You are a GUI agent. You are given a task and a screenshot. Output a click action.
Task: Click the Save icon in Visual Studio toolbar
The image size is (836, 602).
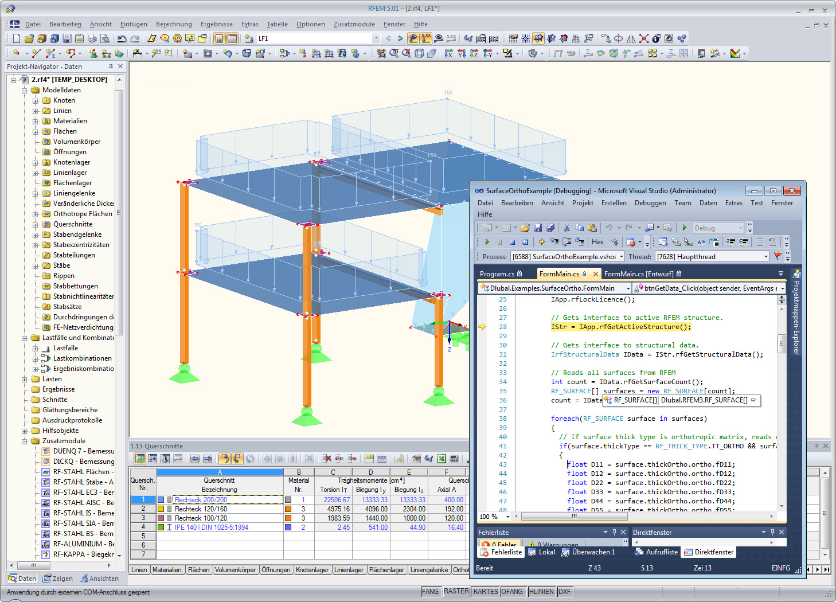(x=538, y=227)
